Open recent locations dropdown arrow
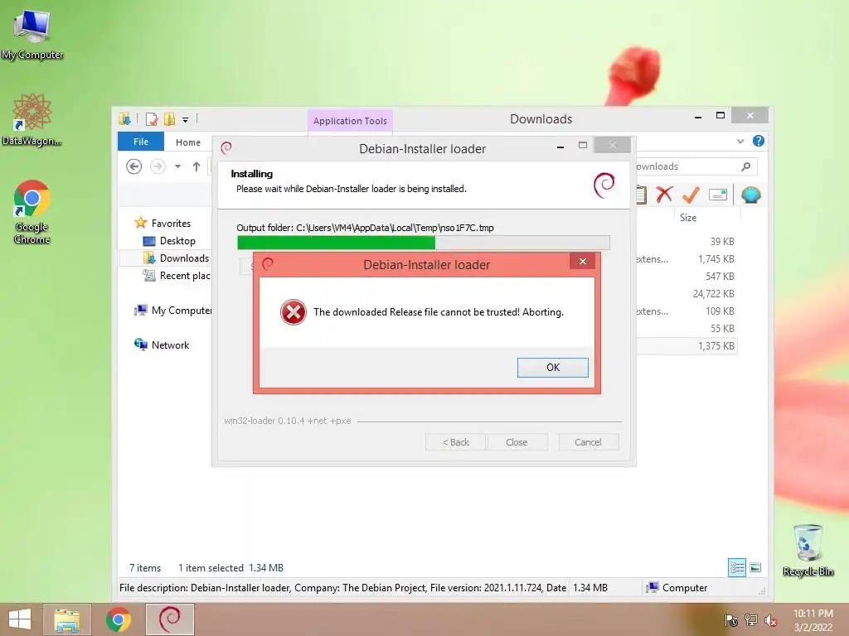 [x=177, y=166]
